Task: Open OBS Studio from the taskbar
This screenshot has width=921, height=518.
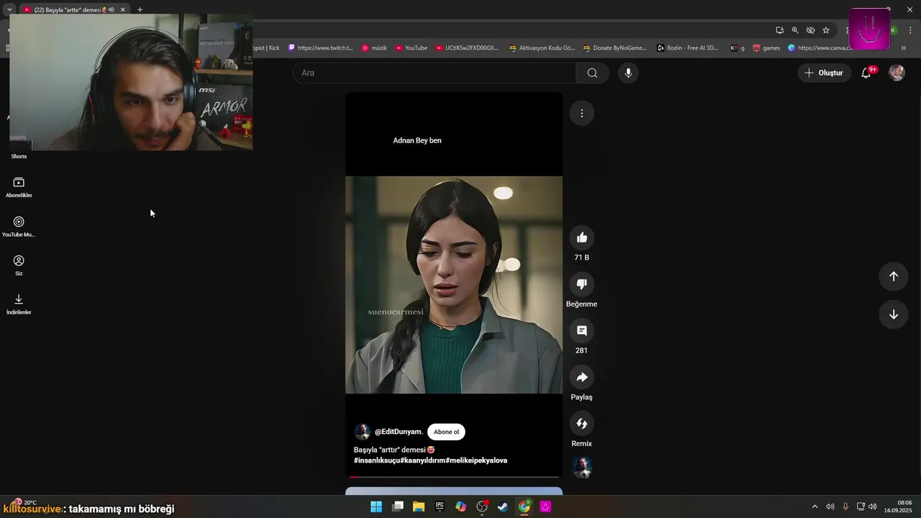Action: (x=482, y=506)
